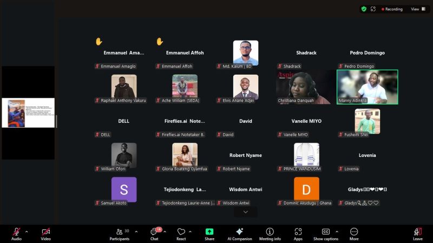Image resolution: width=433 pixels, height=243 pixels.
Task: Open the View layout menu
Action: pyautogui.click(x=418, y=9)
